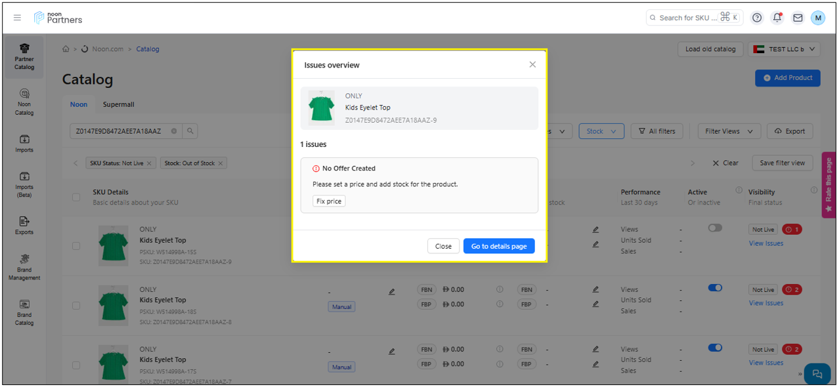This screenshot has height=387, width=839.
Task: Check the select-all SKU Details checkbox
Action: click(x=76, y=197)
